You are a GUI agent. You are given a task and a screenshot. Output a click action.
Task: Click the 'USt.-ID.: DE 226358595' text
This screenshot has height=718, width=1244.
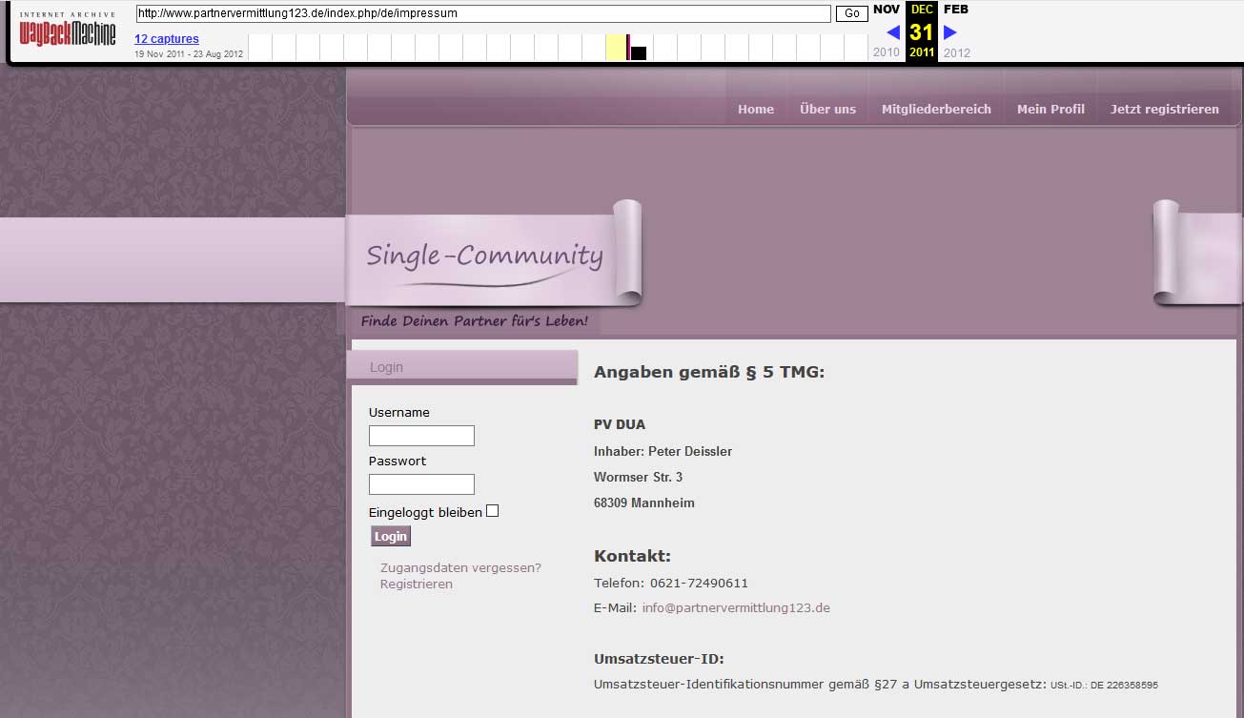pos(1104,686)
